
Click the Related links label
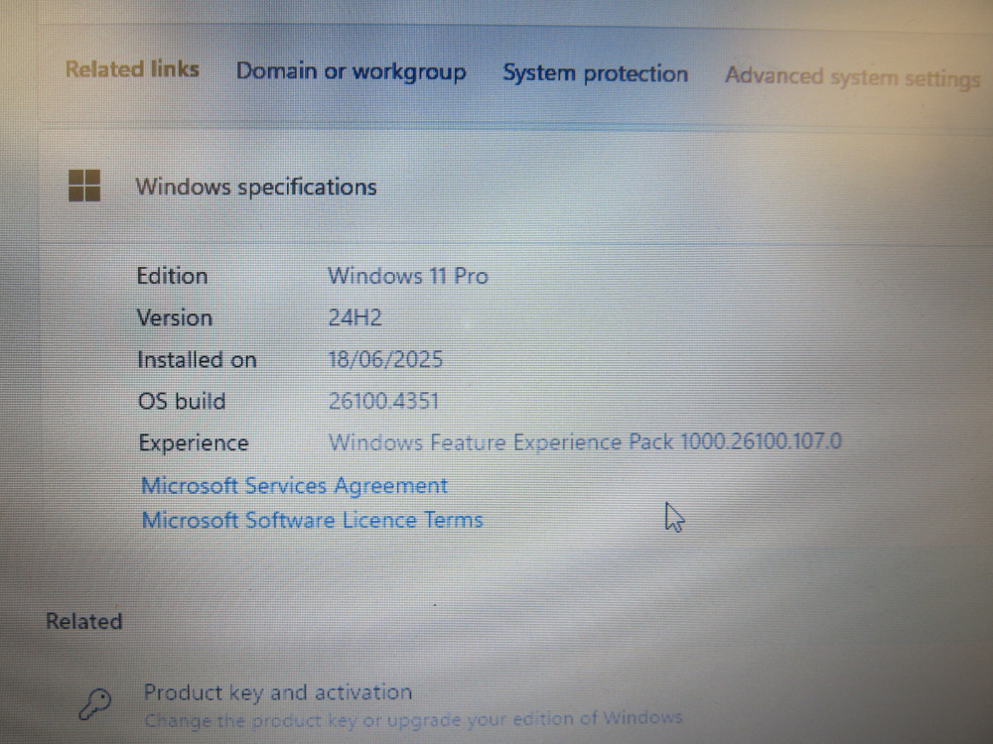[x=132, y=69]
